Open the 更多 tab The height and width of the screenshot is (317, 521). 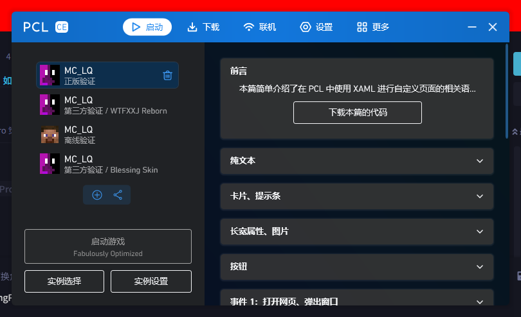click(373, 27)
